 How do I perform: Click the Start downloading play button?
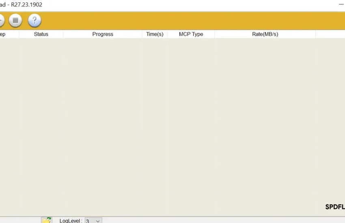click(x=1, y=20)
